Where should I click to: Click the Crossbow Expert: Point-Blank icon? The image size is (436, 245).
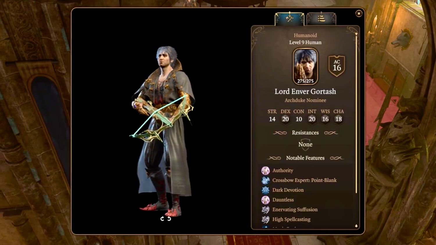coord(265,180)
